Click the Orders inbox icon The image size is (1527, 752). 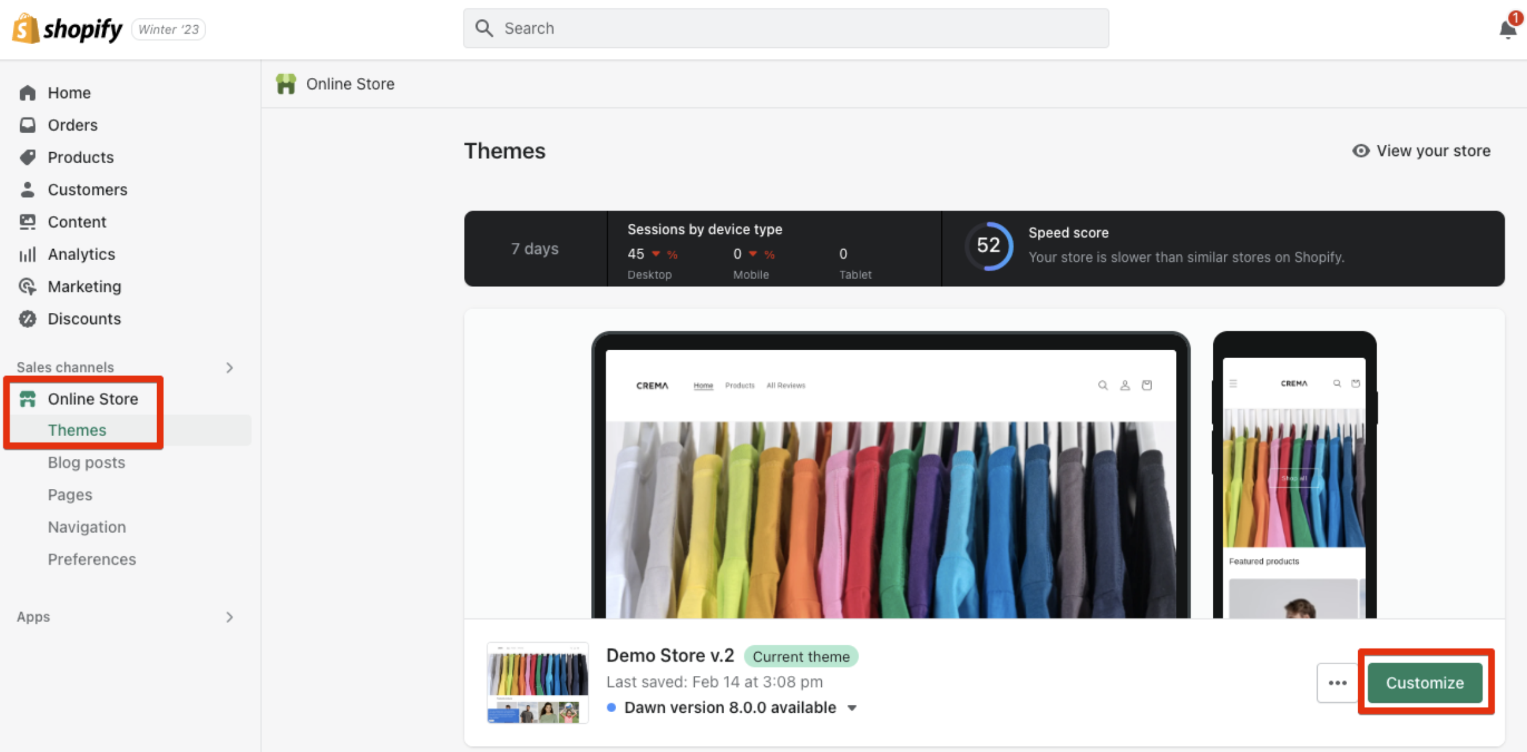point(28,125)
